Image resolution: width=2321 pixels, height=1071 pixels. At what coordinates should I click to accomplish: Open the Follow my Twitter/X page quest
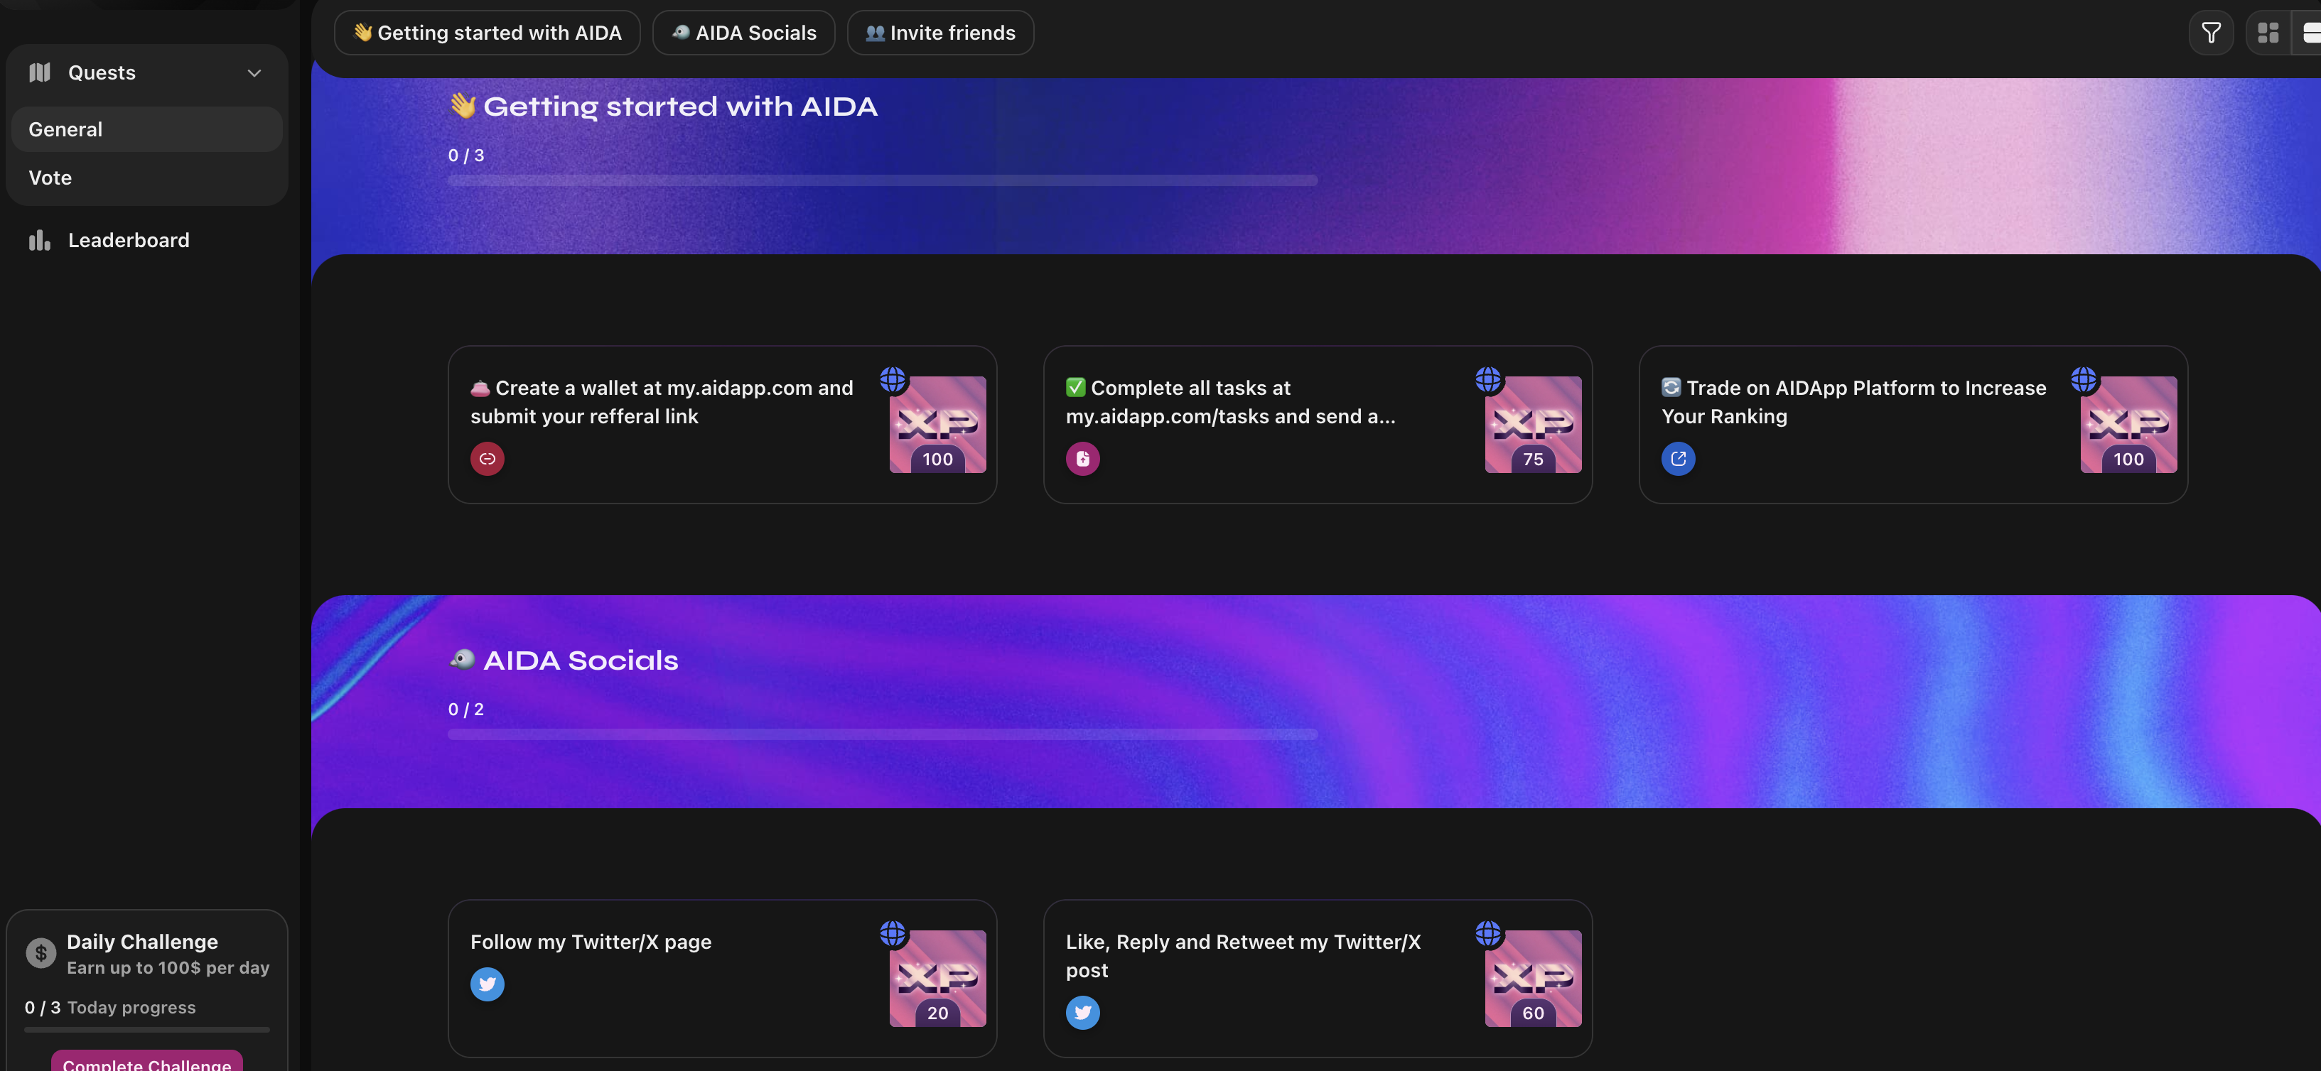[722, 978]
